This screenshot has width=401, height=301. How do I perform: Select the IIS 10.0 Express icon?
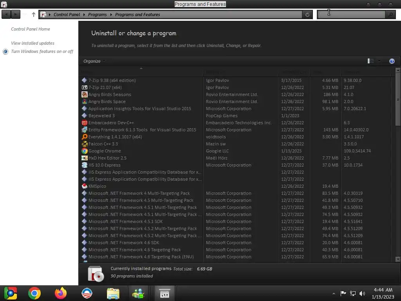(x=85, y=165)
